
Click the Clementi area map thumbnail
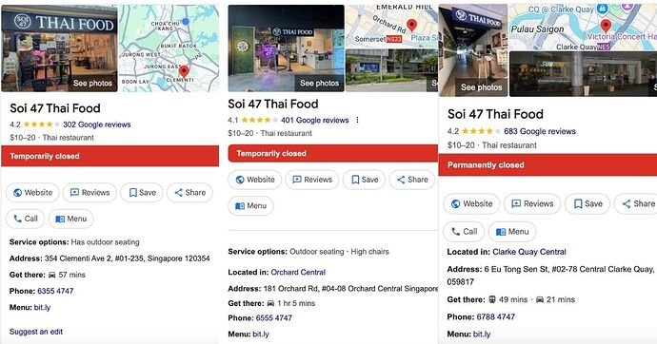pos(169,48)
